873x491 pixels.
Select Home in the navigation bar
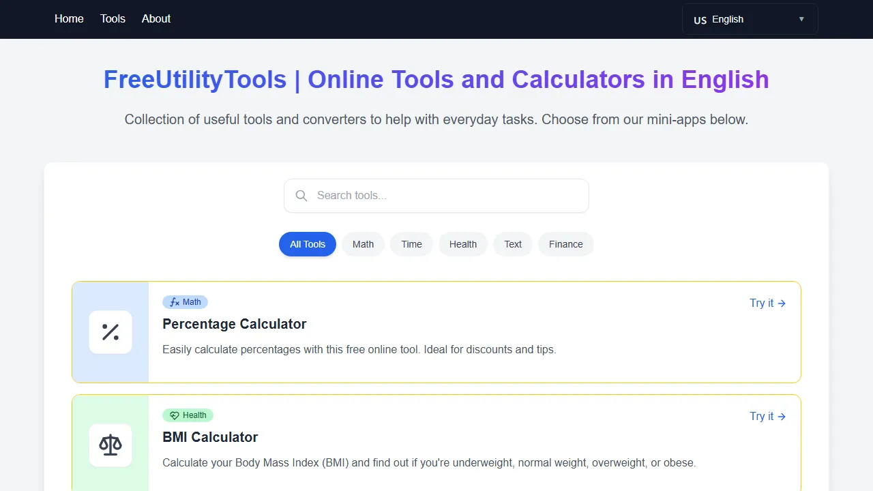tap(69, 18)
